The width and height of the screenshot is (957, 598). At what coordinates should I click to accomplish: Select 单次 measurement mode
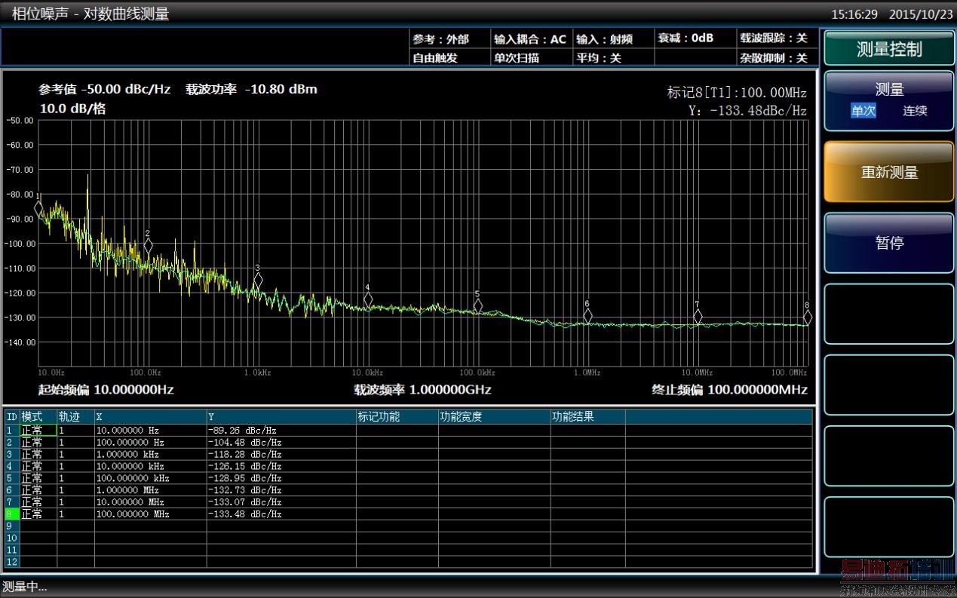(863, 111)
